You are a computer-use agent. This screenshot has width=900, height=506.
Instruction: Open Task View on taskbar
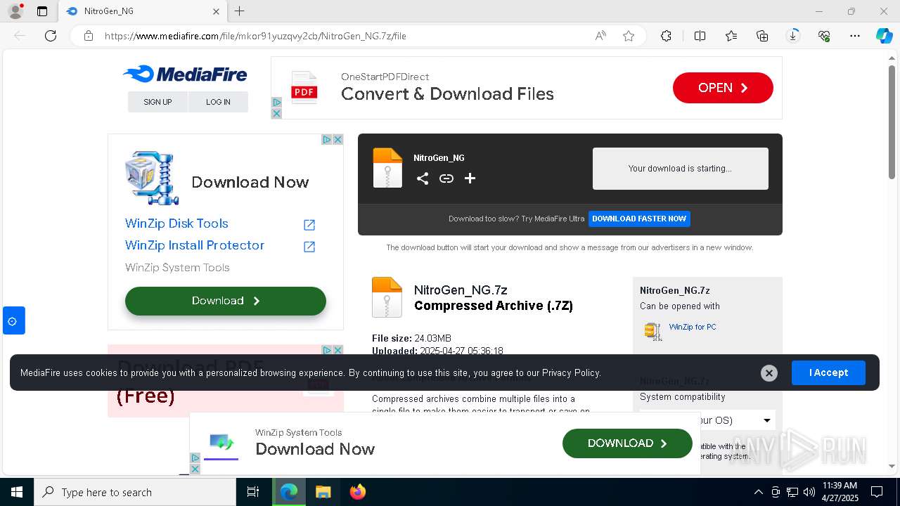tap(253, 492)
